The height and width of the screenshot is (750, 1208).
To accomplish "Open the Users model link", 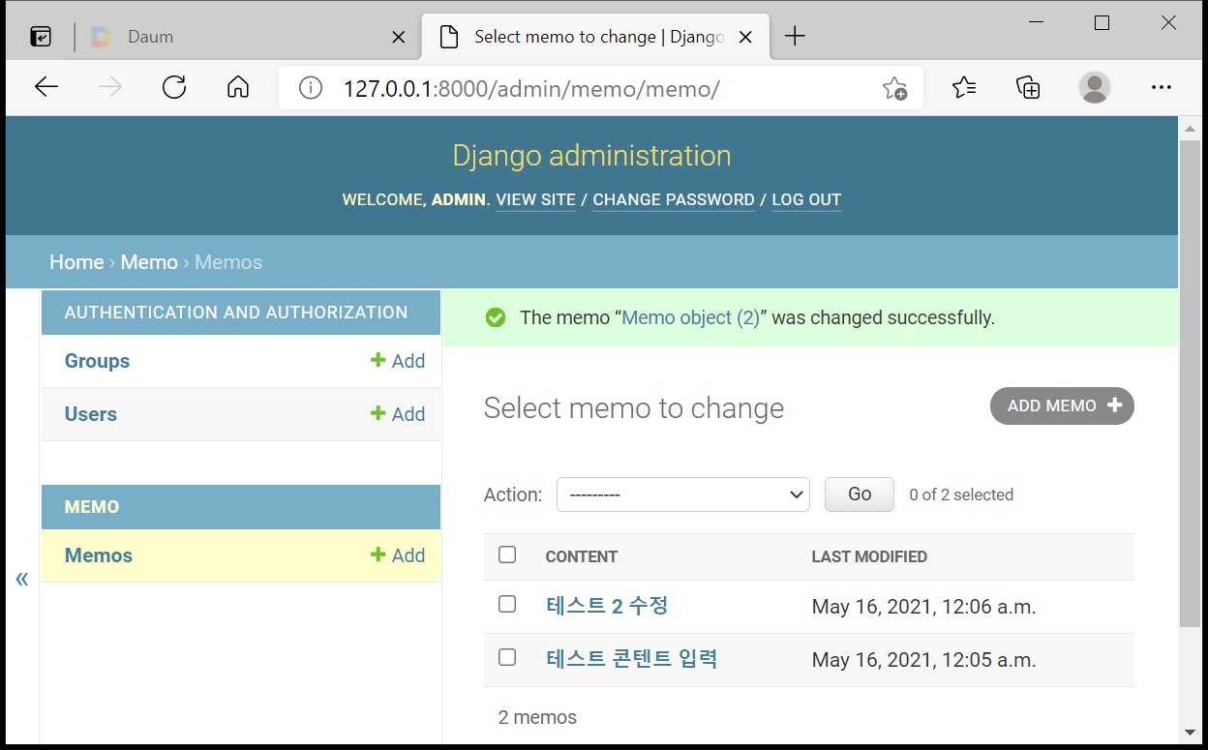I will tap(91, 414).
